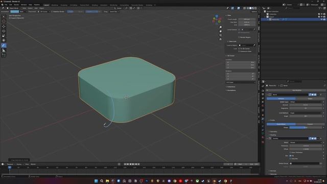Image resolution: width=327 pixels, height=184 pixels.
Task: Switch to the Shading workspace tab
Action: coord(95,5)
